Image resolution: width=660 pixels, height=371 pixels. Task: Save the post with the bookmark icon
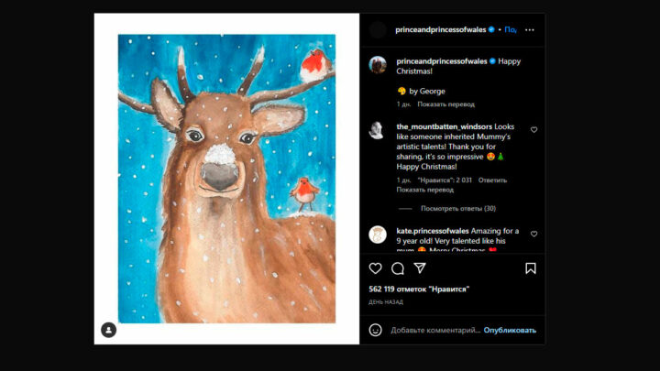(531, 268)
